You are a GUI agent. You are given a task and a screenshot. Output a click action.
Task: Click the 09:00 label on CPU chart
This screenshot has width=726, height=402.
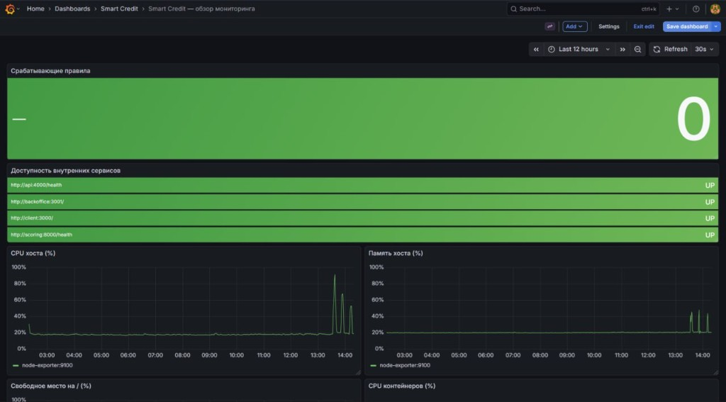[209, 355]
